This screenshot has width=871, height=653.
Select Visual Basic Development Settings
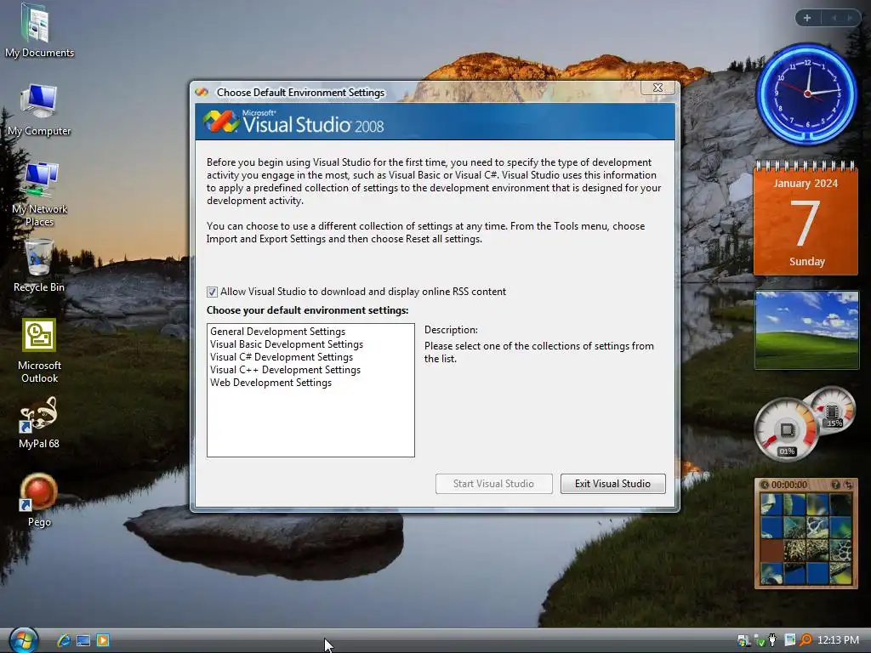(287, 344)
